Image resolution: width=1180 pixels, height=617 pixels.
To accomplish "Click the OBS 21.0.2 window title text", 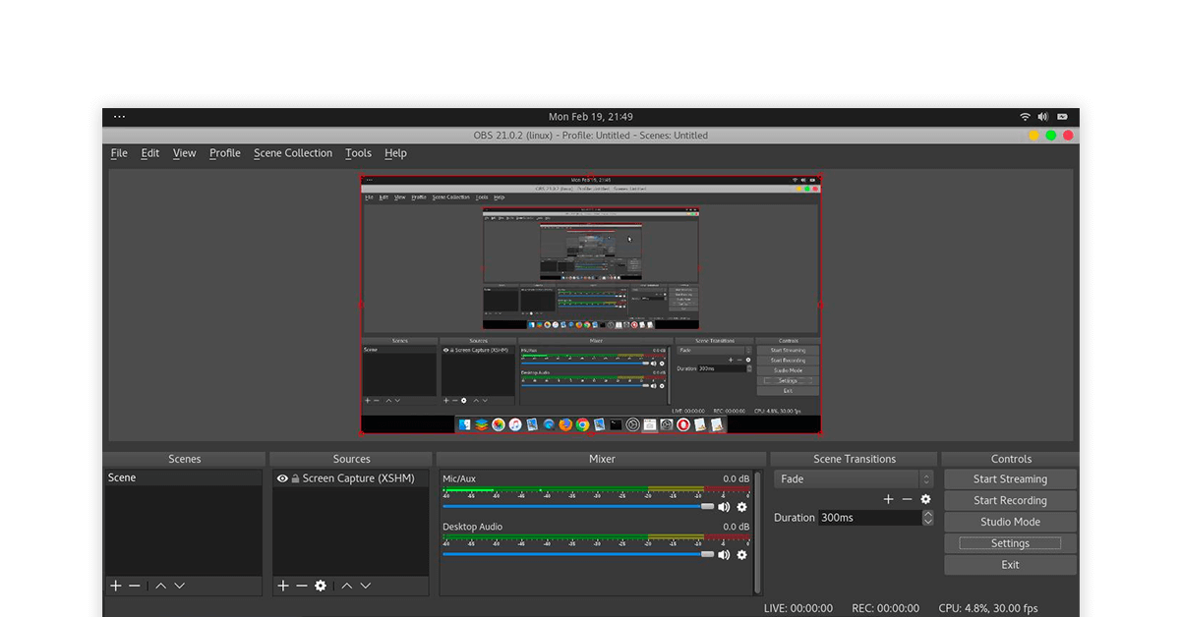I will point(591,136).
